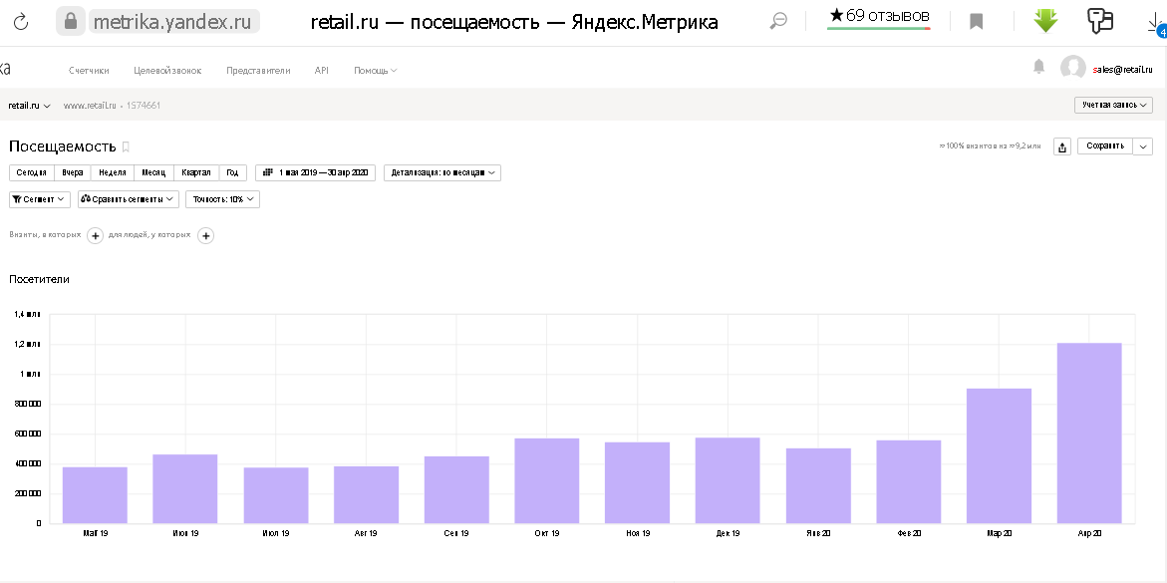Select the Год period
Screen dimensions: 1167x583
point(233,172)
